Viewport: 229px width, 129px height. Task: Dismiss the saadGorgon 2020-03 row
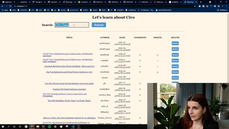point(175,49)
